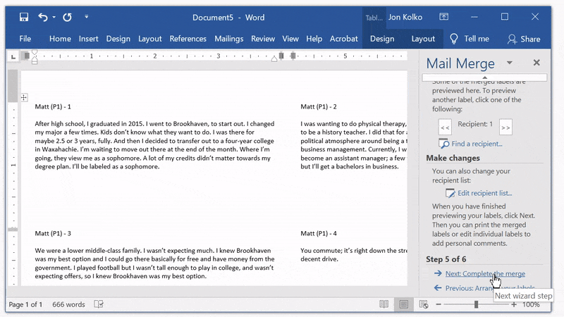The height and width of the screenshot is (317, 564).
Task: Click the Make changes heading
Action: [x=453, y=158]
